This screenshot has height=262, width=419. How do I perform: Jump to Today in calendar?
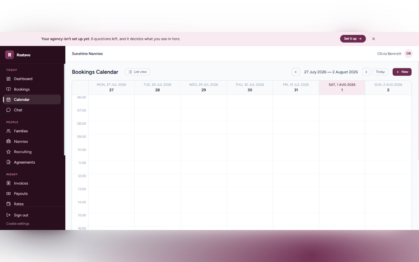380,72
